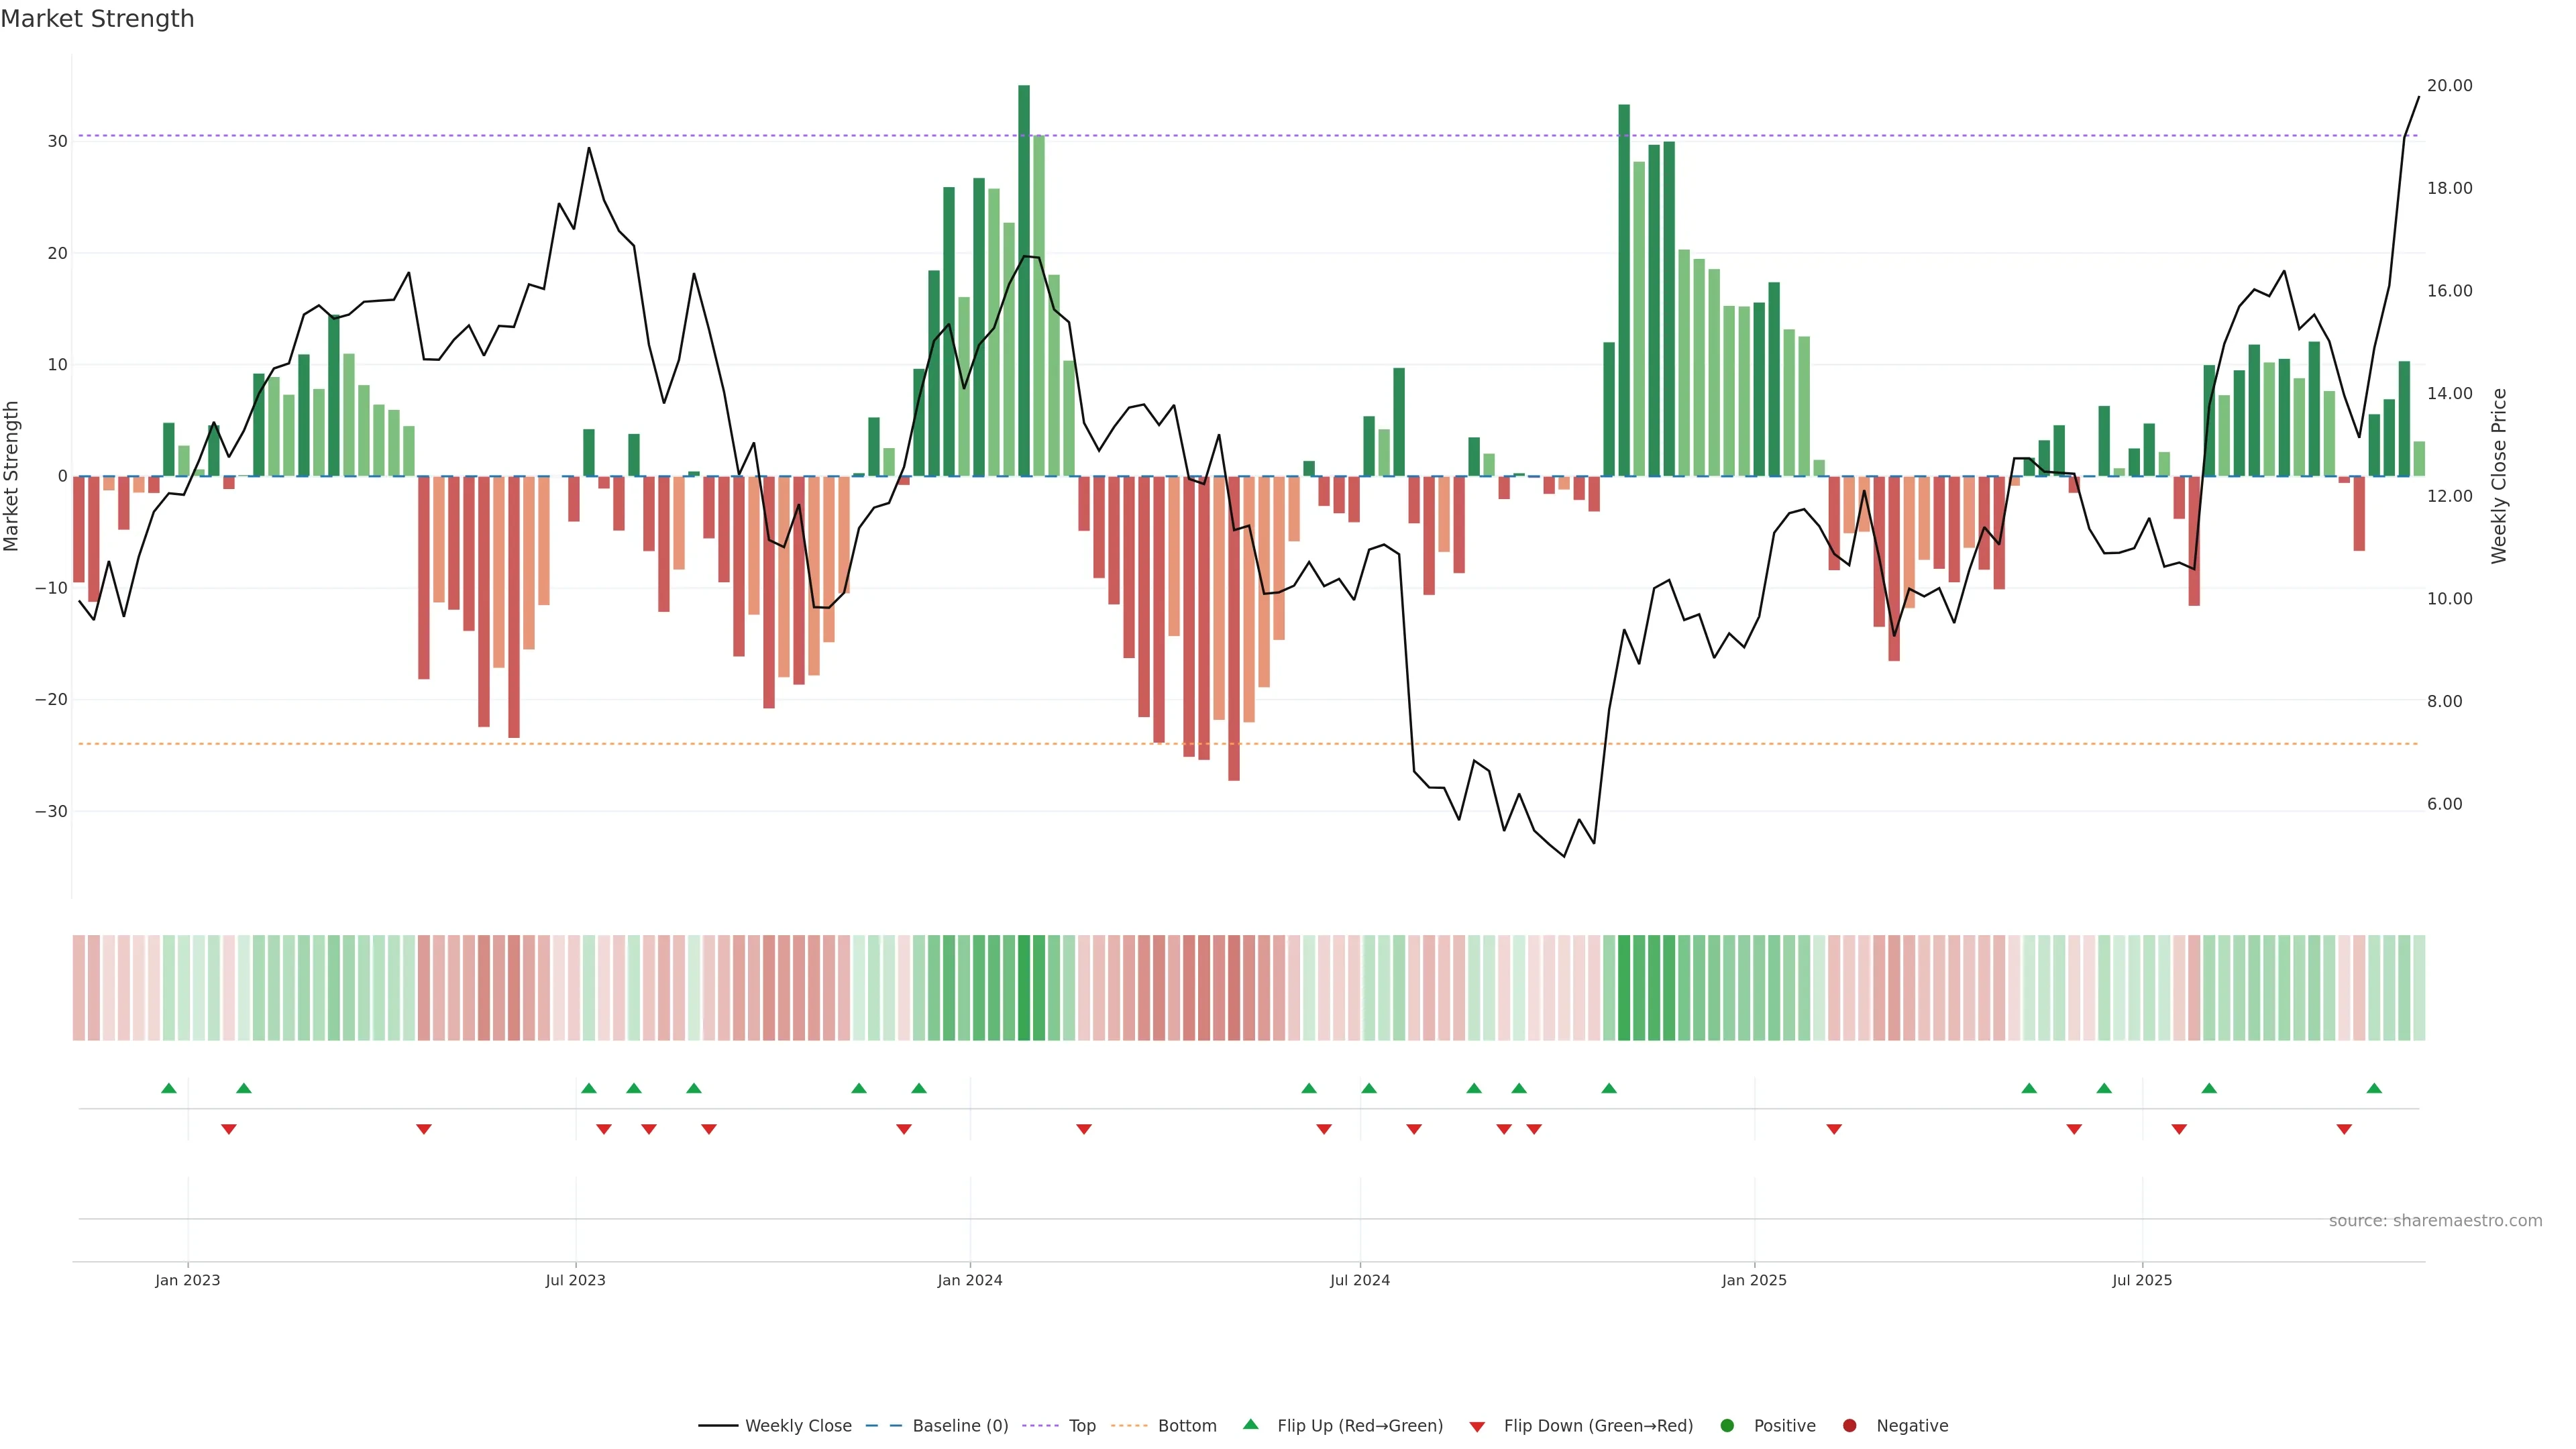Click the Market Strength chart title
2576x1449 pixels.
pos(98,19)
